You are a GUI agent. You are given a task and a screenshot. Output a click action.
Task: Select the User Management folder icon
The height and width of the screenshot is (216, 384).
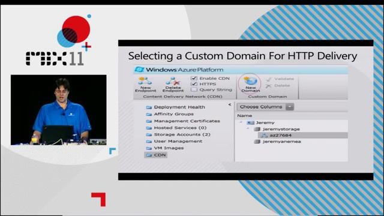149,142
